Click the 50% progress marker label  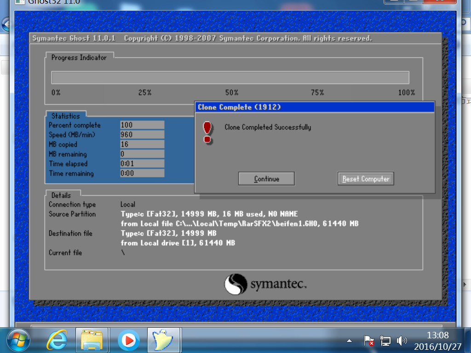tap(232, 92)
